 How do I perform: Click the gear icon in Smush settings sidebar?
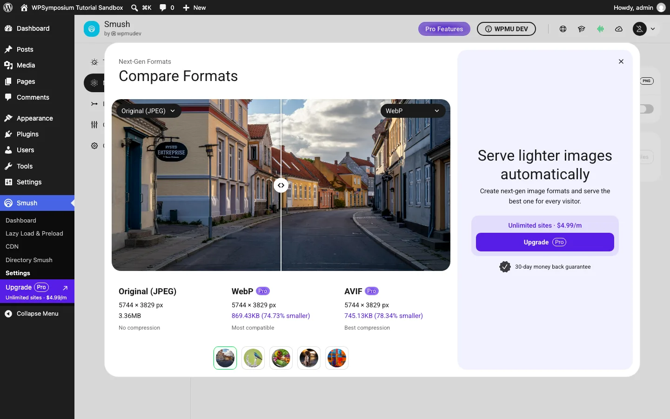[x=94, y=146]
